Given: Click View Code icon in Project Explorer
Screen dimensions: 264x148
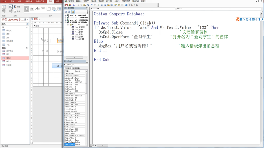Looking at the screenshot, I should [66, 12].
